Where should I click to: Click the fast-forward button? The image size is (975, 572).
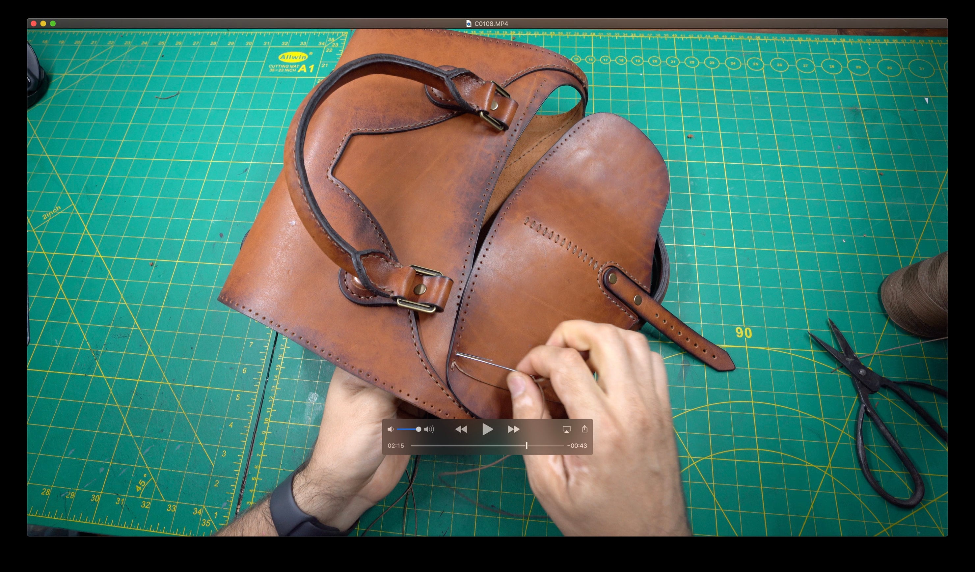(513, 429)
